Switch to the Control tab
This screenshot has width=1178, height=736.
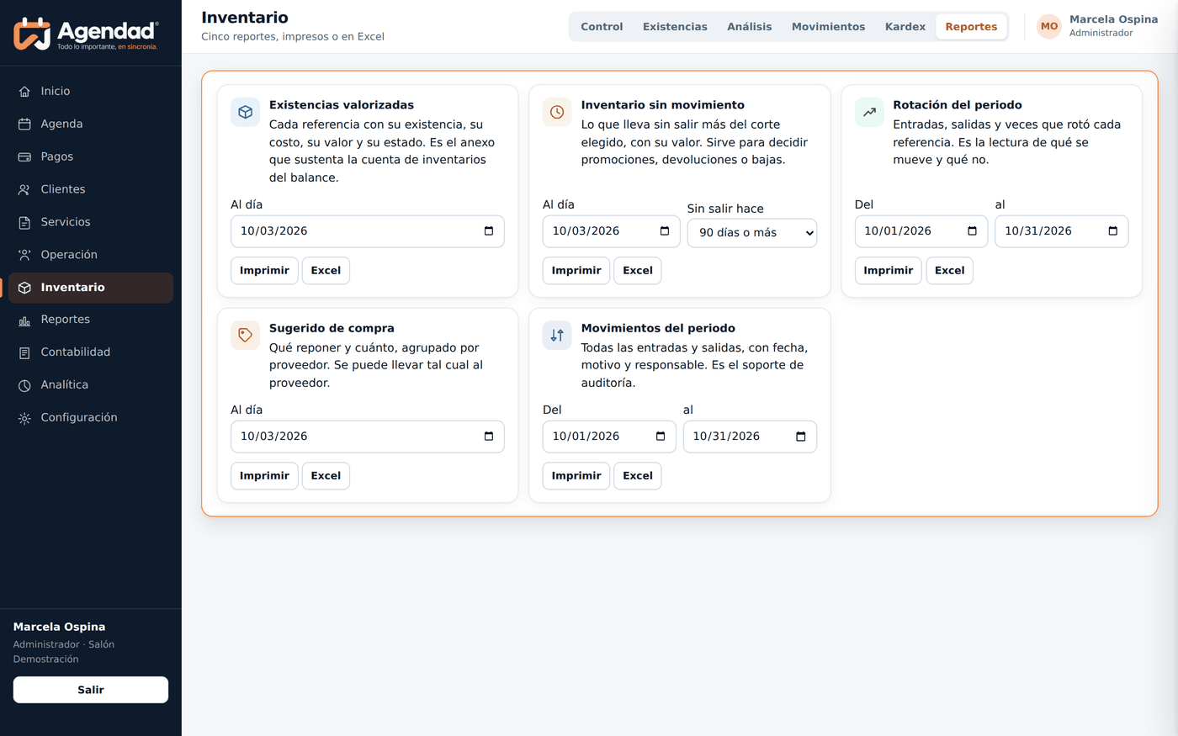tap(602, 27)
